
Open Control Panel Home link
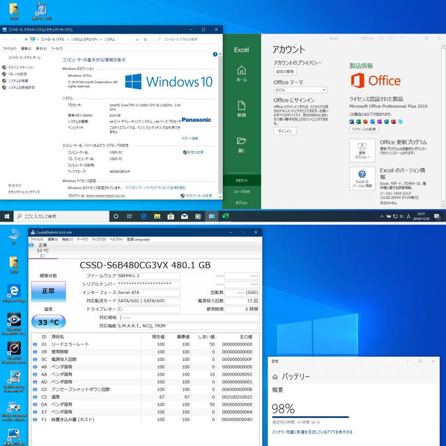click(24, 57)
